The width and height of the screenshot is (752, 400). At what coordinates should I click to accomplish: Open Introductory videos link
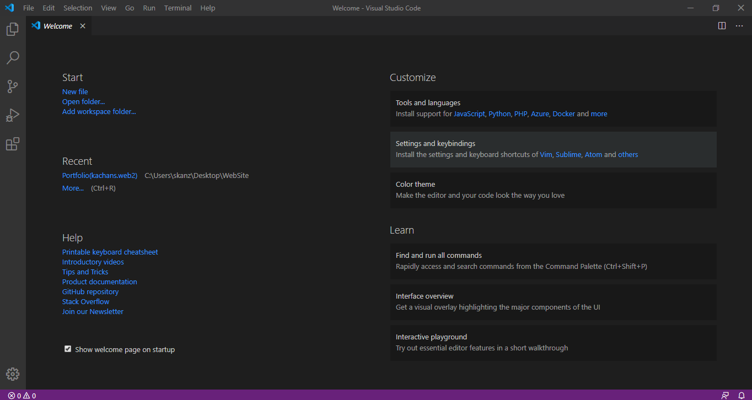[93, 262]
